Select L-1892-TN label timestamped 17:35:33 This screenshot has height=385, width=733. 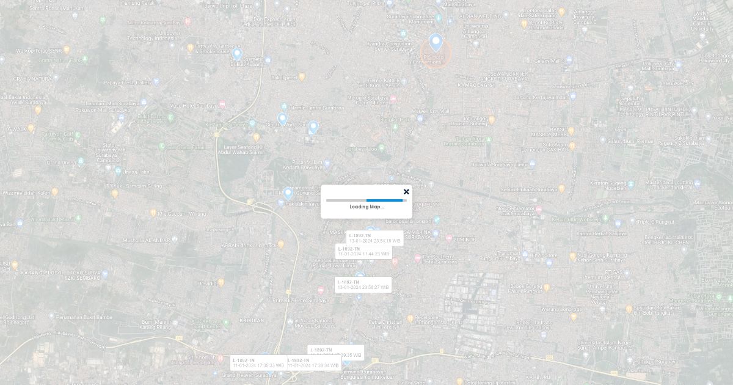258,363
